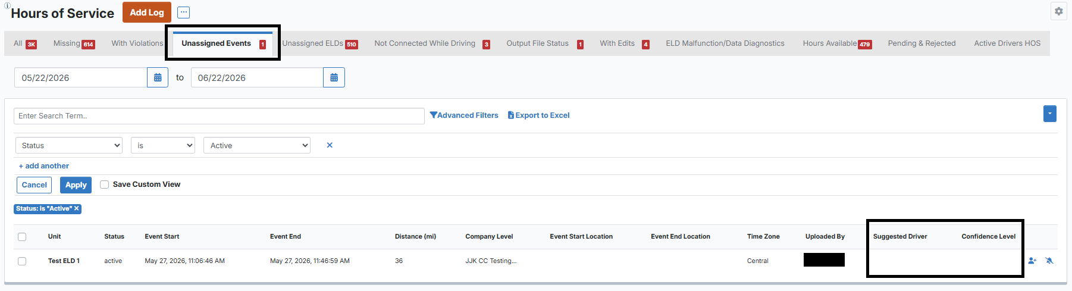
Task: Click event start May 27, 2026, 11:06:46 AM
Action: click(184, 261)
